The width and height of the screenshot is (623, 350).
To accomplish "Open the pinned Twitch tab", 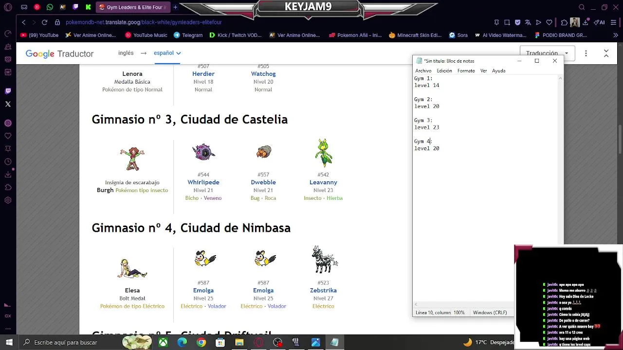I will [75, 7].
